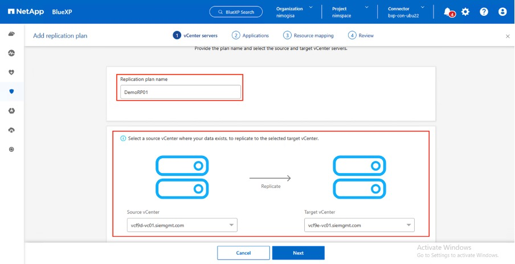Viewport: 515px width, 264px height.
Task: Open the Storage cloud icon in sidebar
Action: click(11, 34)
